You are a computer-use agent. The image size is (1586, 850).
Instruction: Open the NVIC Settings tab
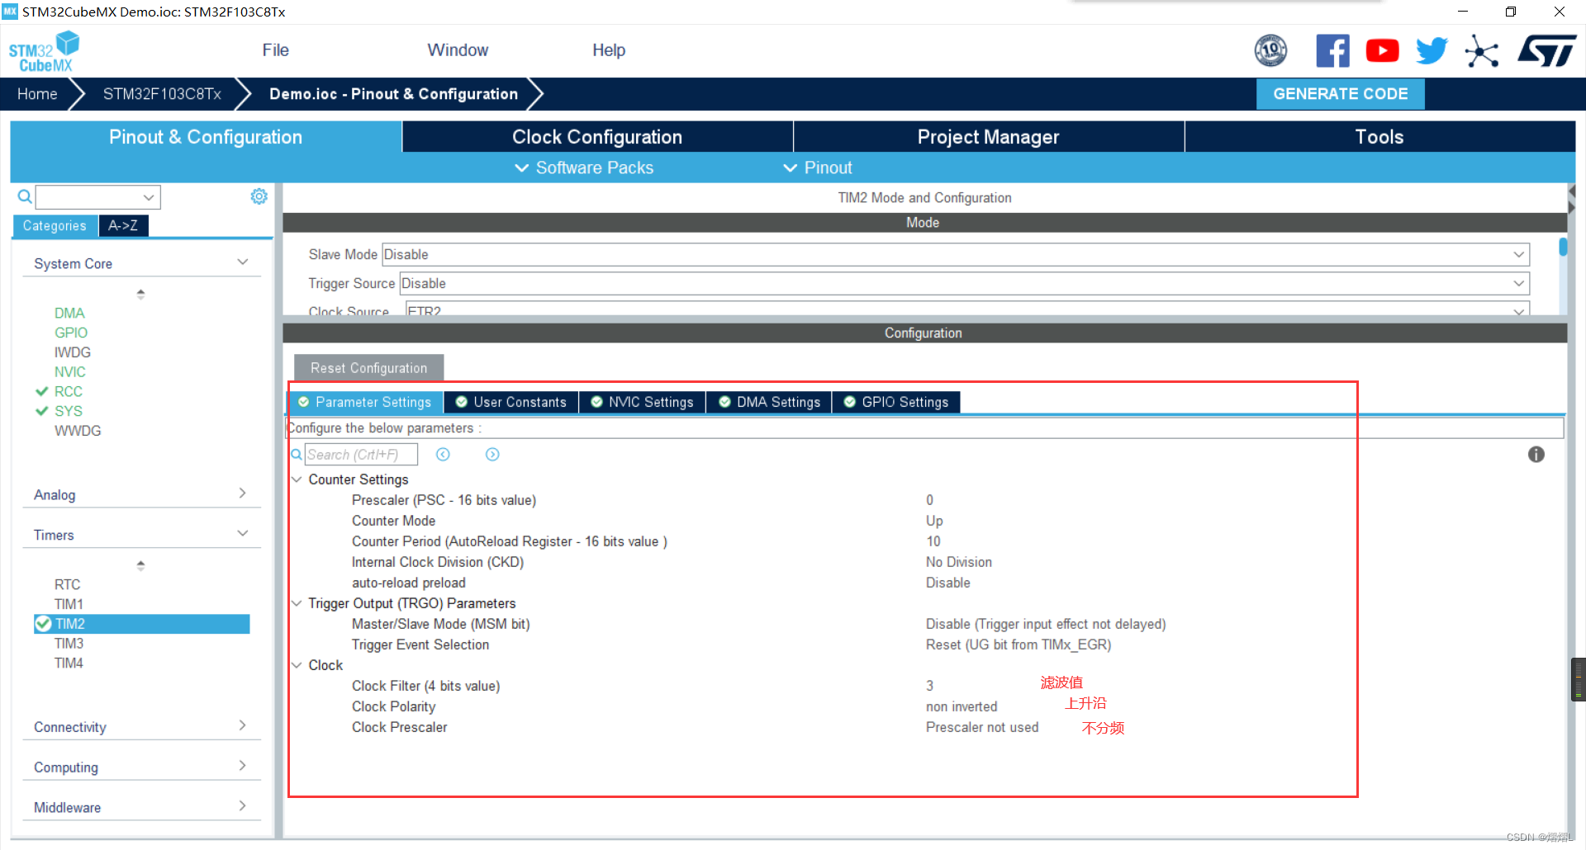pyautogui.click(x=643, y=402)
